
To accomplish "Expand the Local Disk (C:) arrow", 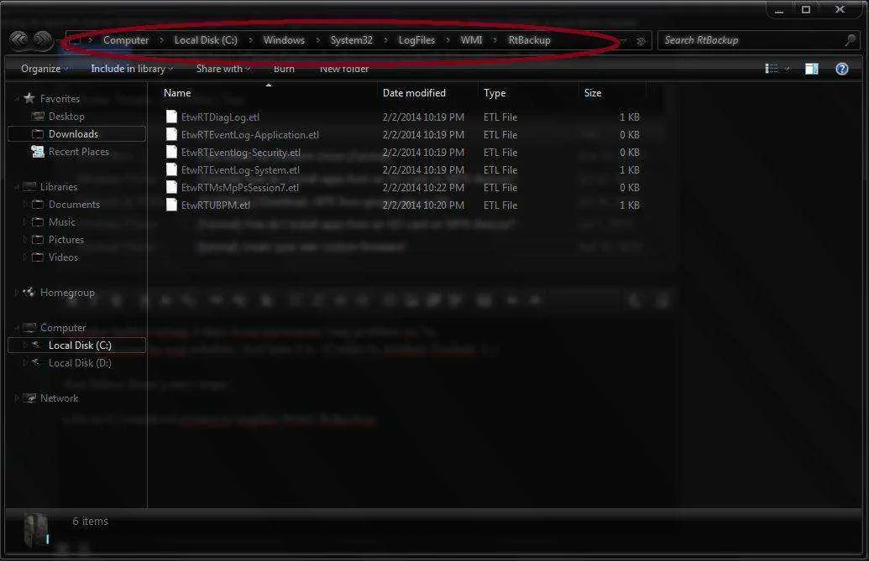I will tap(25, 345).
